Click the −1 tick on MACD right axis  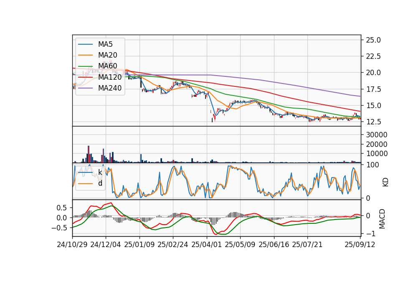(371, 234)
